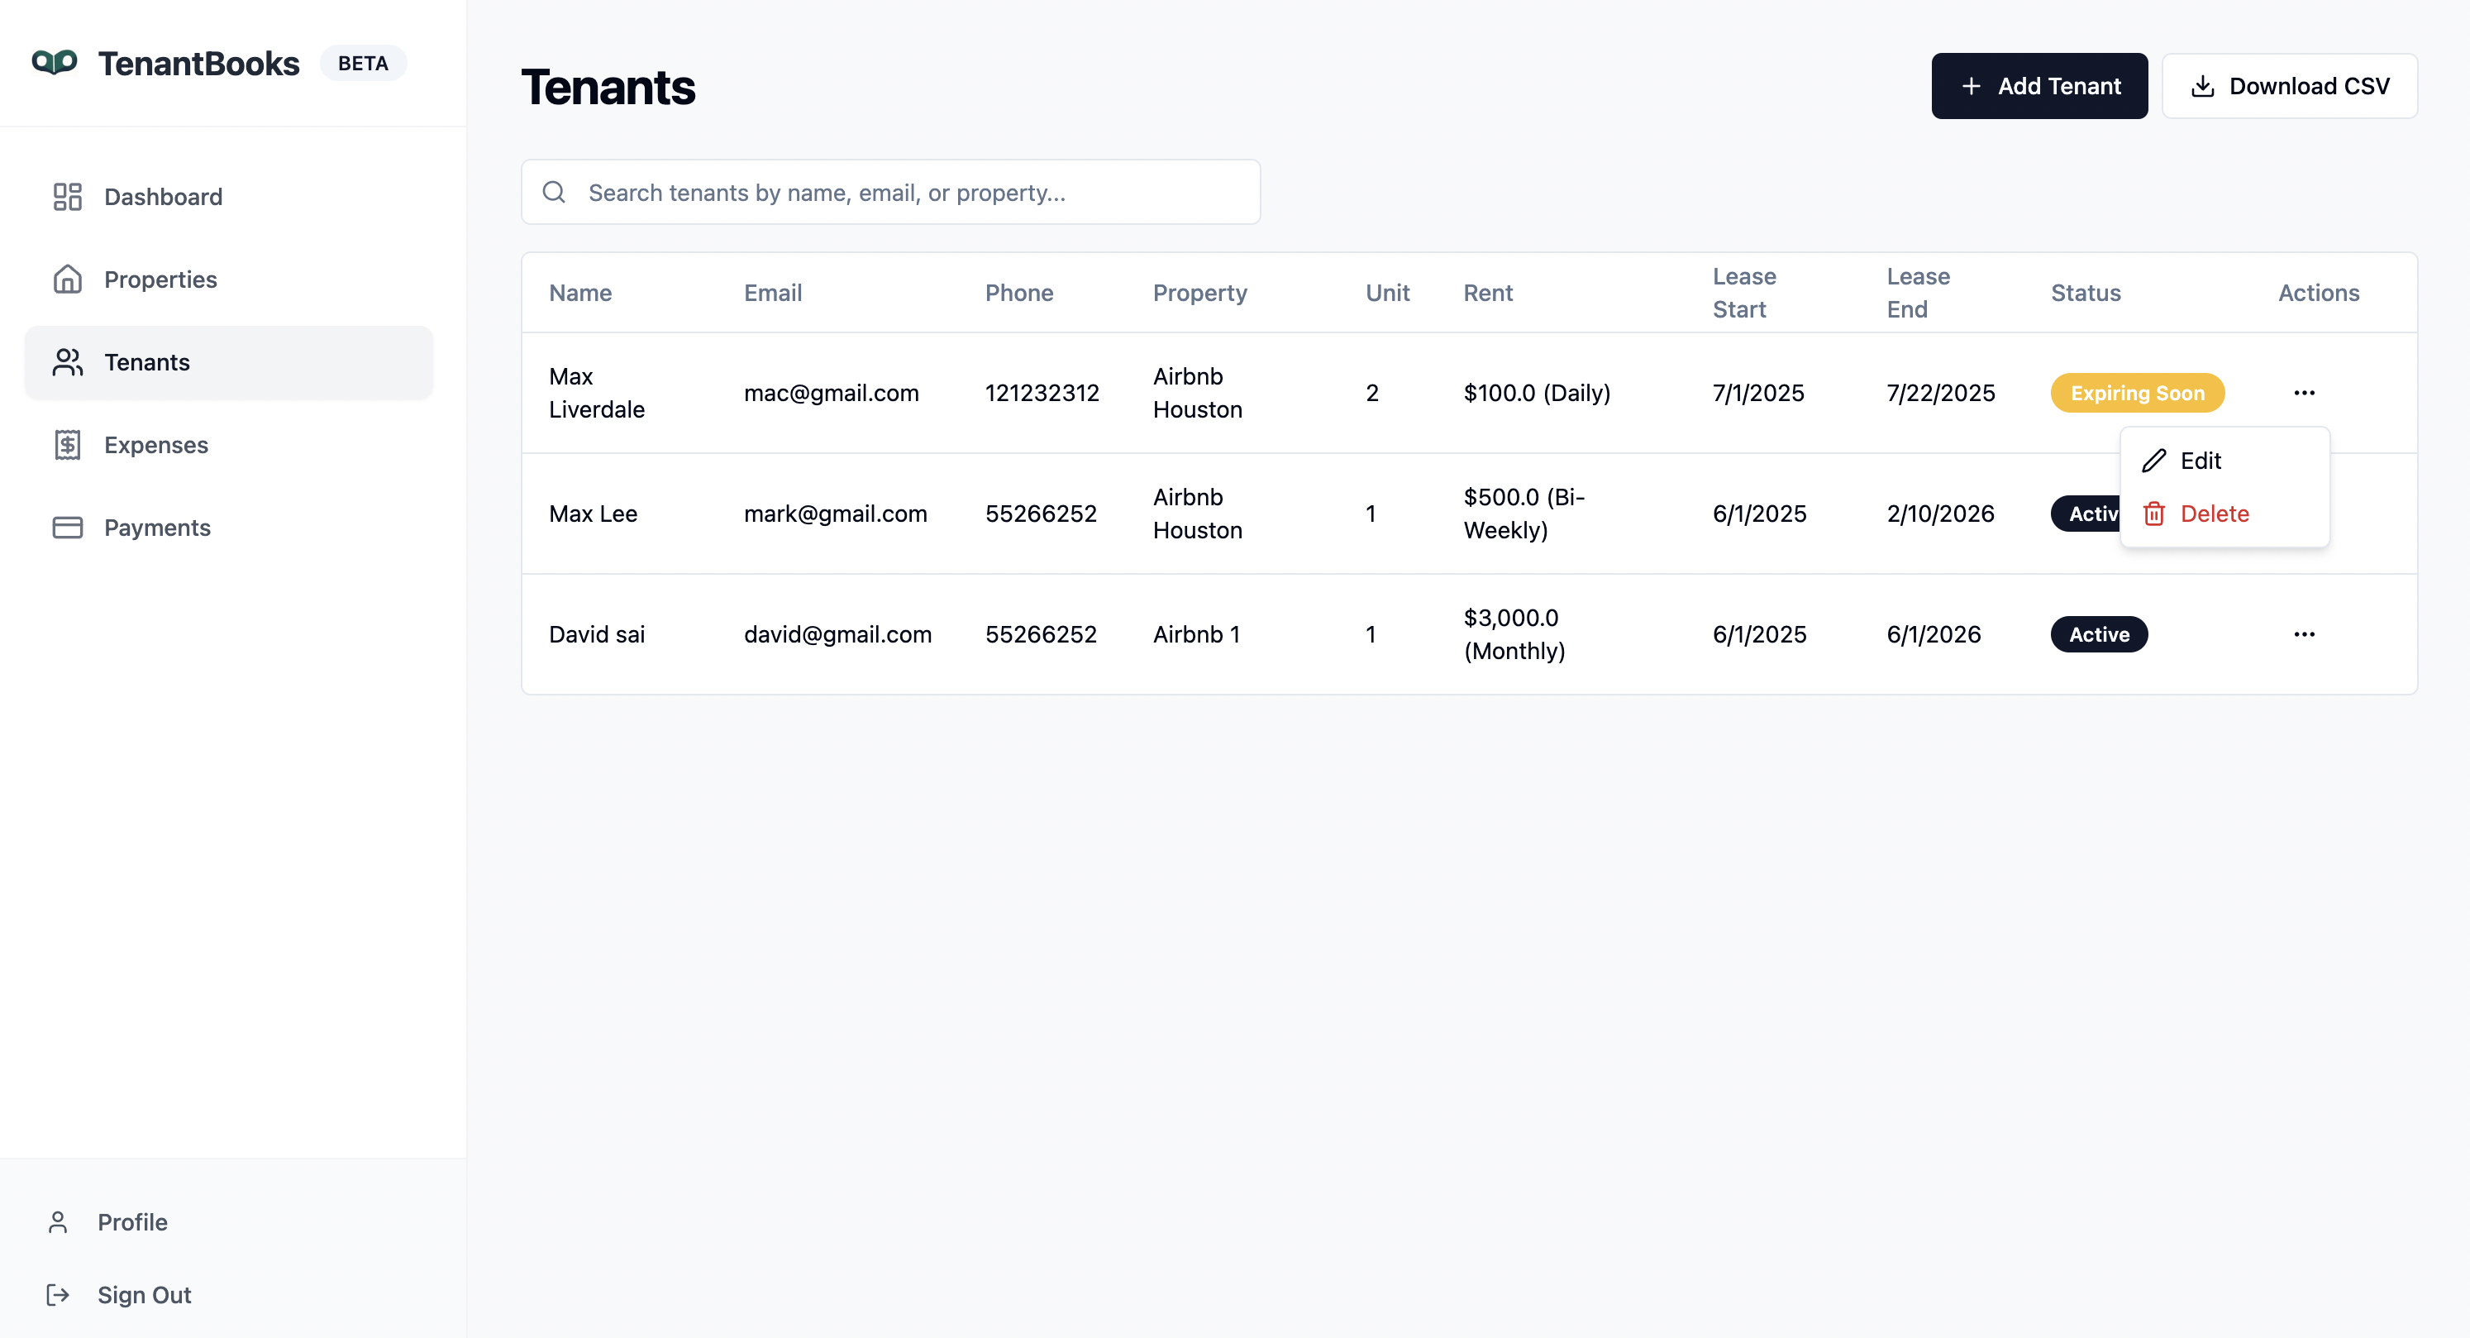Viewport: 2470px width, 1338px height.
Task: Click the Status column header
Action: [x=2086, y=293]
